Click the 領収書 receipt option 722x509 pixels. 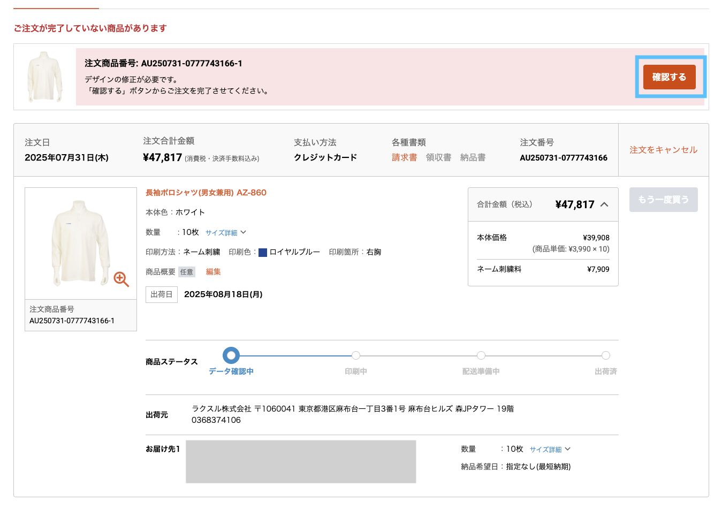click(x=438, y=157)
